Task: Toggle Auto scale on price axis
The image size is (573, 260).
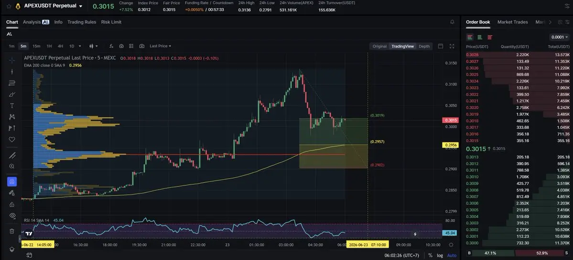Action: (452, 255)
